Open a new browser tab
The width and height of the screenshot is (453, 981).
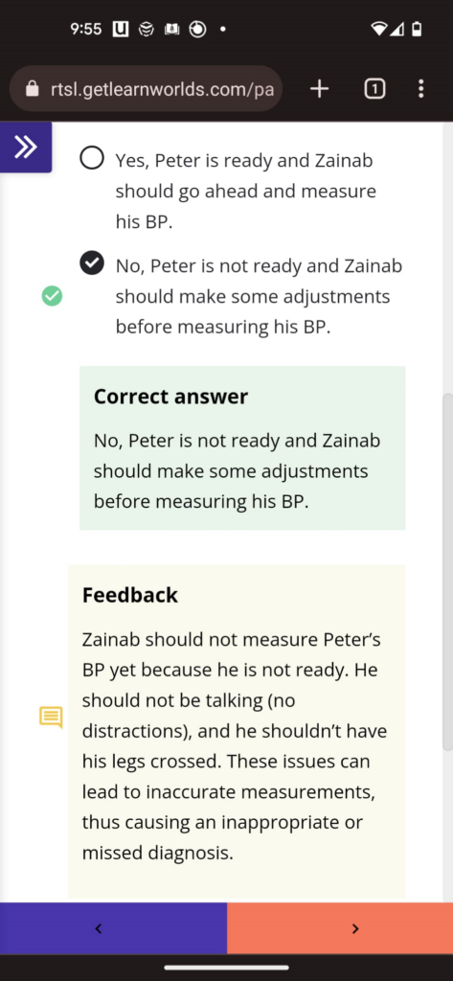pos(319,89)
